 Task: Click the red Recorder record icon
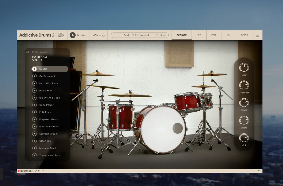(x=18, y=171)
